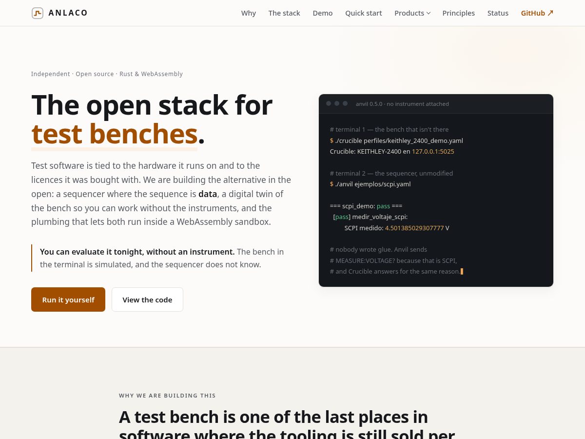The width and height of the screenshot is (585, 439).
Task: Click the Run it yourself button
Action: [68, 299]
